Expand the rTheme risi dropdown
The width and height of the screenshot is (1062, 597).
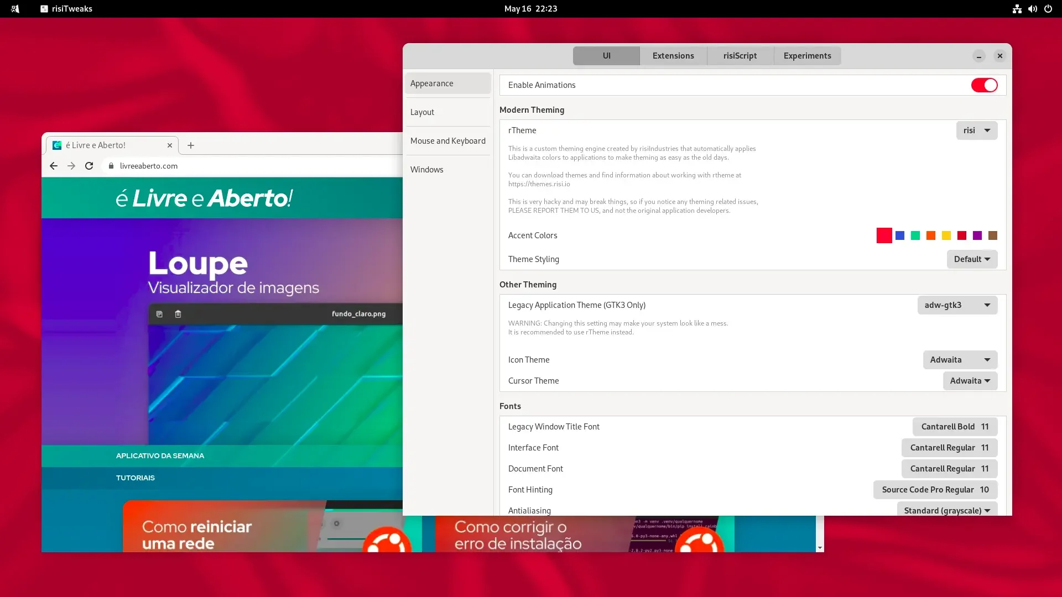977,130
